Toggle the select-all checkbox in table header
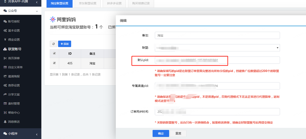Image resolution: width=306 pixels, height=139 pixels. (54, 53)
